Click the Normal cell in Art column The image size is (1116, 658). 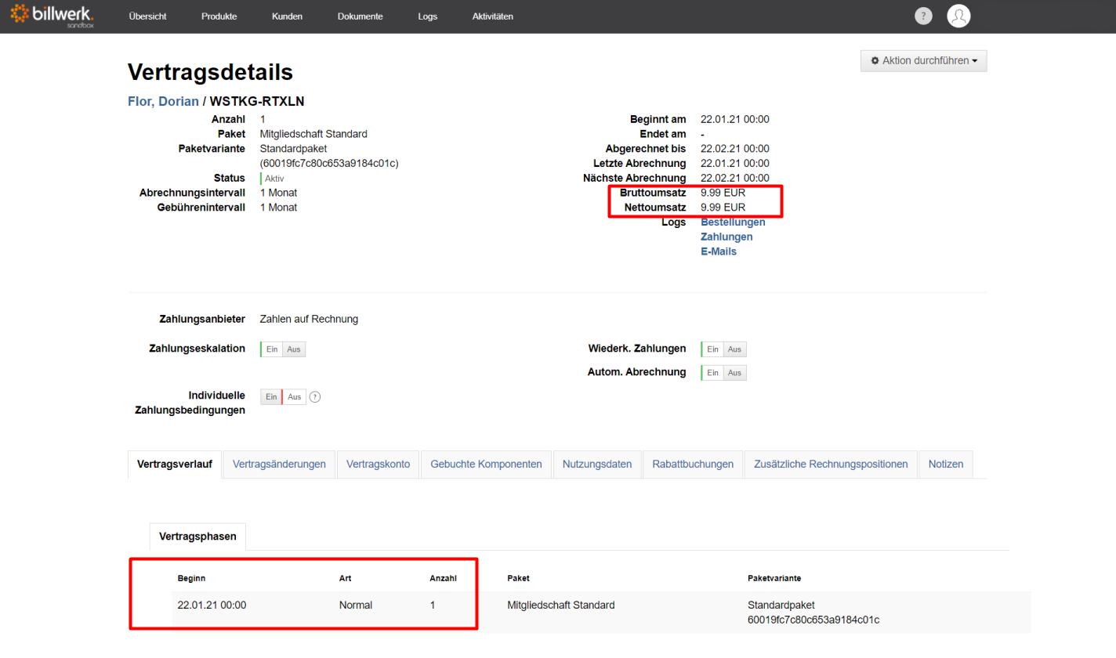tap(356, 605)
